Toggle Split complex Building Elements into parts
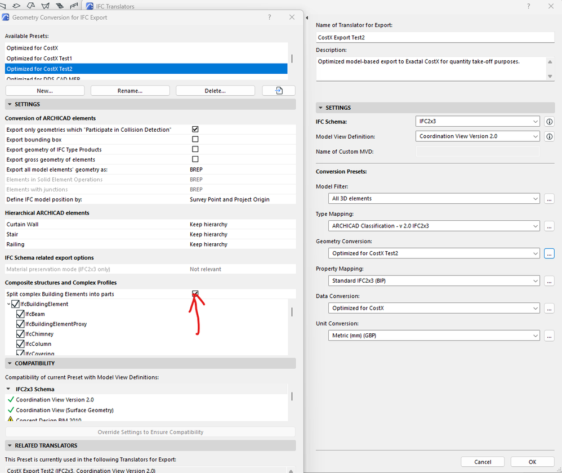The height and width of the screenshot is (473, 562). [195, 293]
